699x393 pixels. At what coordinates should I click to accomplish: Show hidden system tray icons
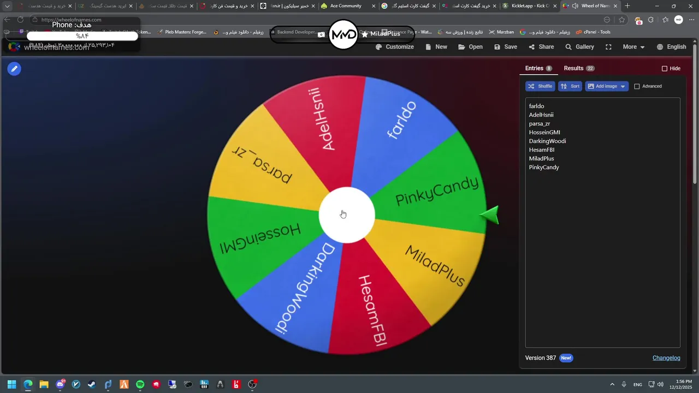612,384
